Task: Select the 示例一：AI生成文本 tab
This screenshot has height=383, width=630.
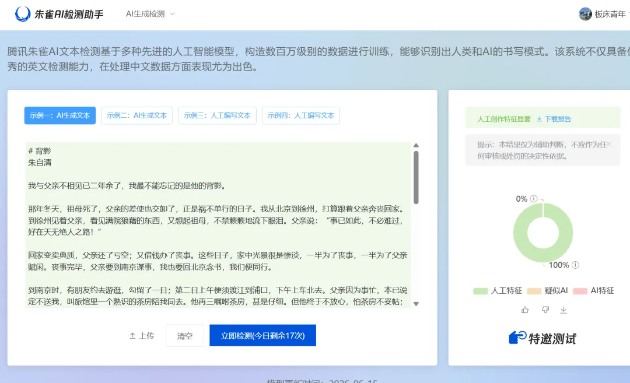Action: pos(60,115)
